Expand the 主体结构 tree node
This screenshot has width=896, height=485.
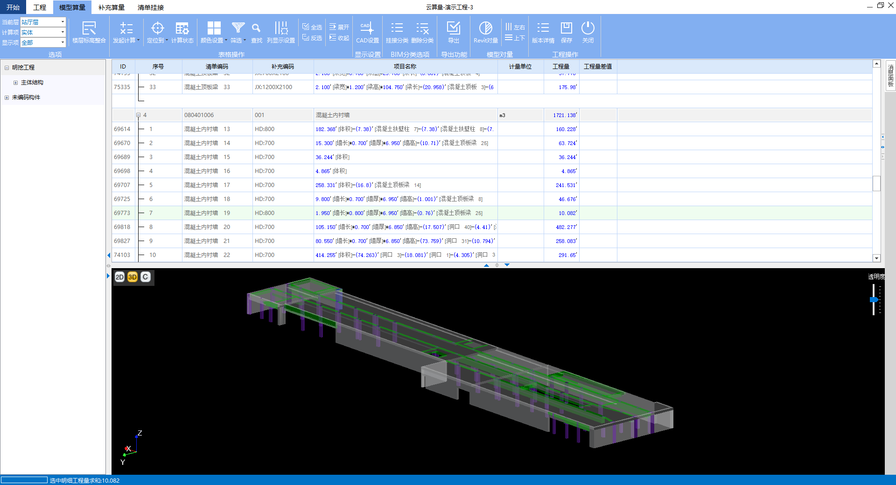click(x=15, y=83)
